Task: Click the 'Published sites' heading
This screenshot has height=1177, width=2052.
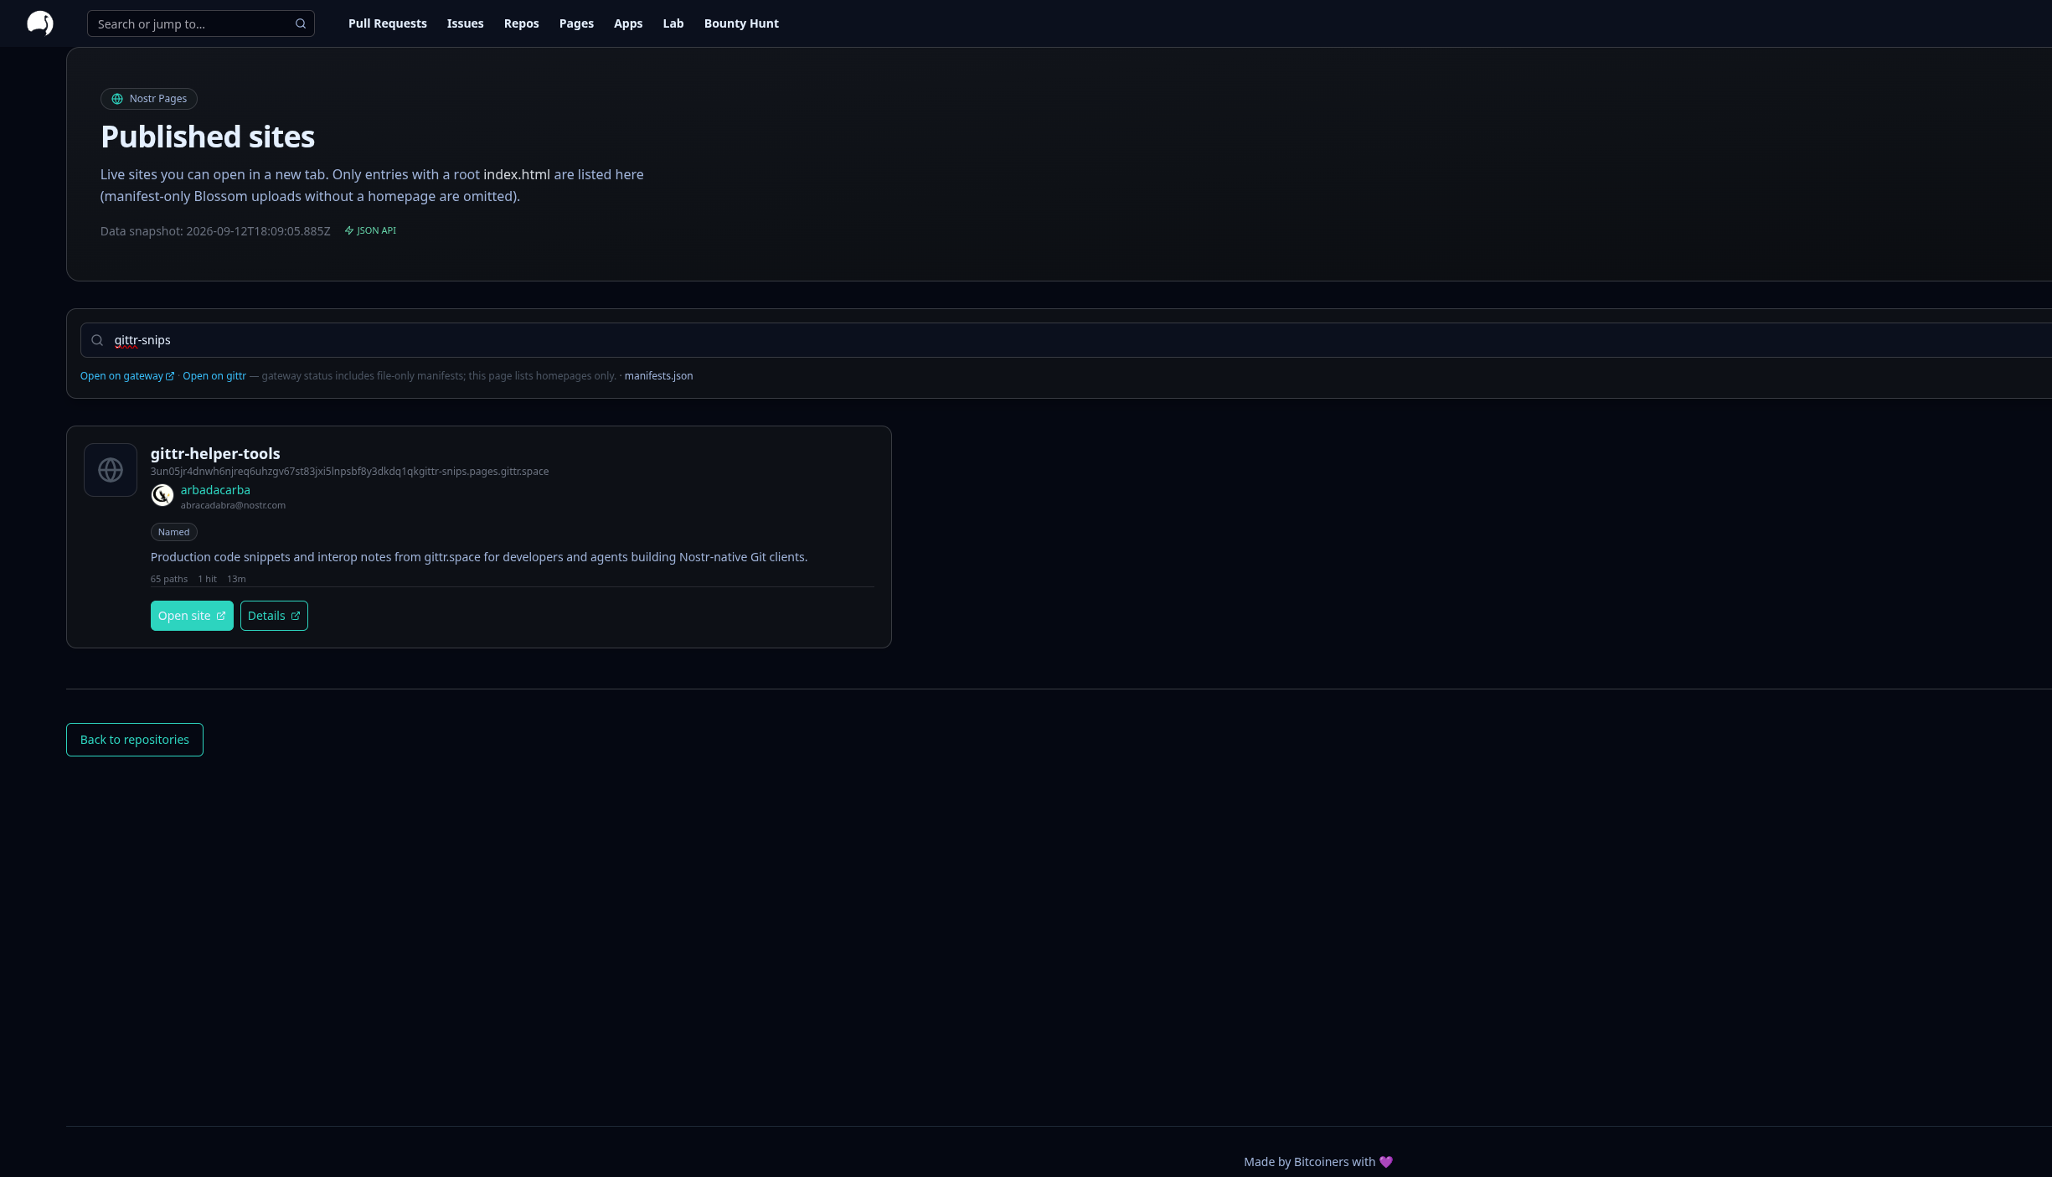Action: (x=208, y=137)
